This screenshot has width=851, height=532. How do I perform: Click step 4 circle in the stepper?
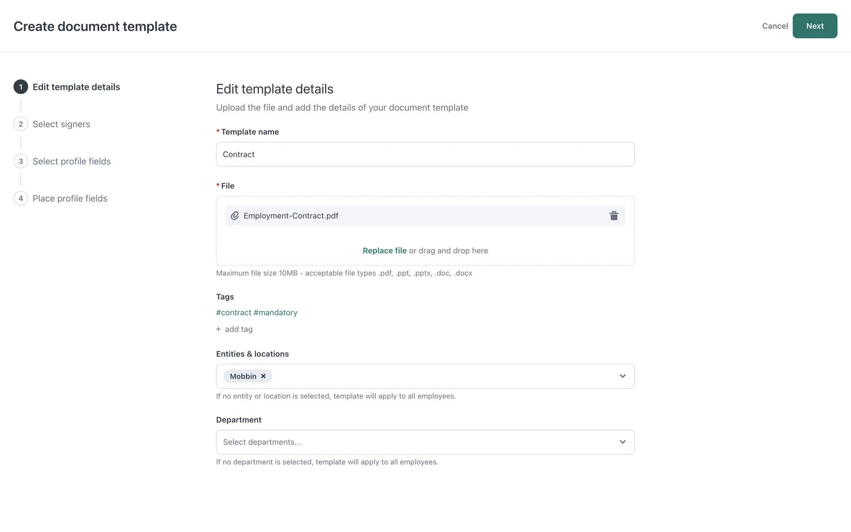(21, 199)
